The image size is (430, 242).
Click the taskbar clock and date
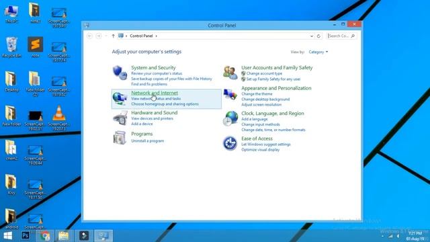click(x=415, y=236)
